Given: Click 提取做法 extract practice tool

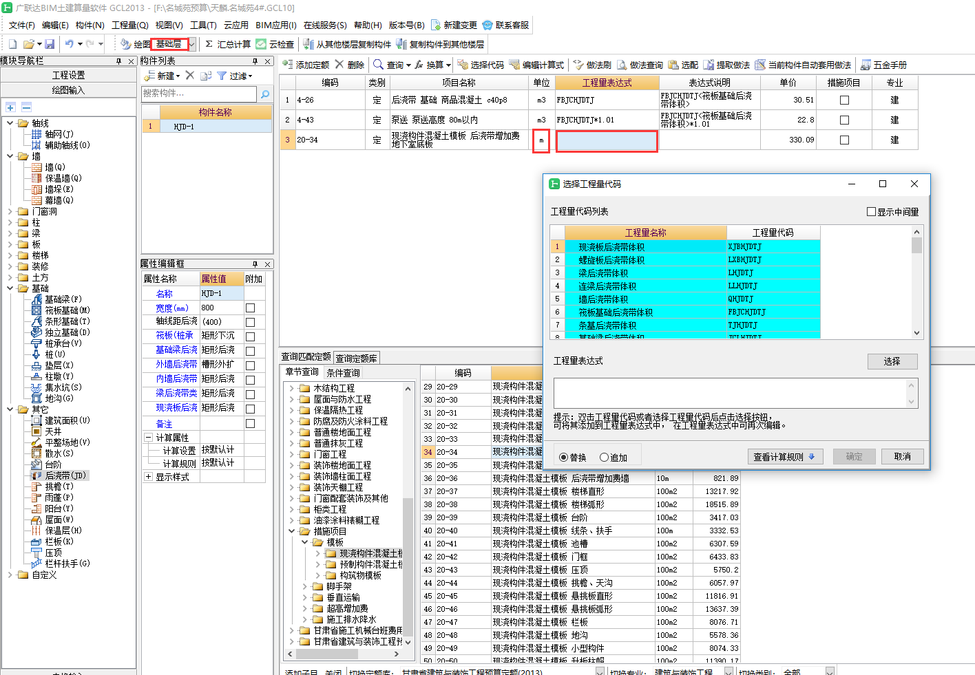Looking at the screenshot, I should (726, 65).
